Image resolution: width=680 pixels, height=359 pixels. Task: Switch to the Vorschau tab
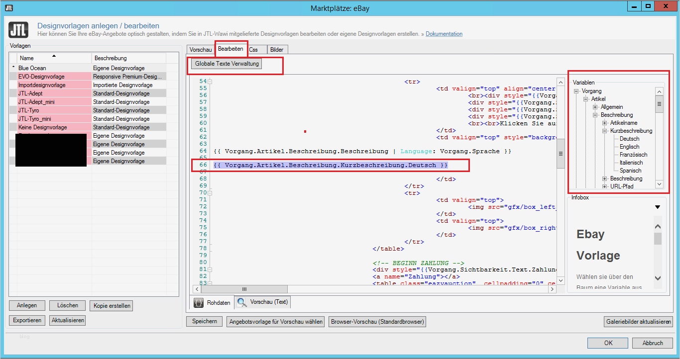(201, 50)
